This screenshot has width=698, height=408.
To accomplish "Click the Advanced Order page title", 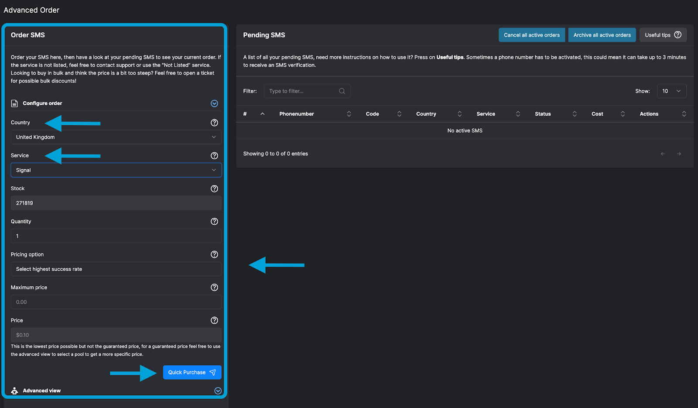I will tap(31, 10).
